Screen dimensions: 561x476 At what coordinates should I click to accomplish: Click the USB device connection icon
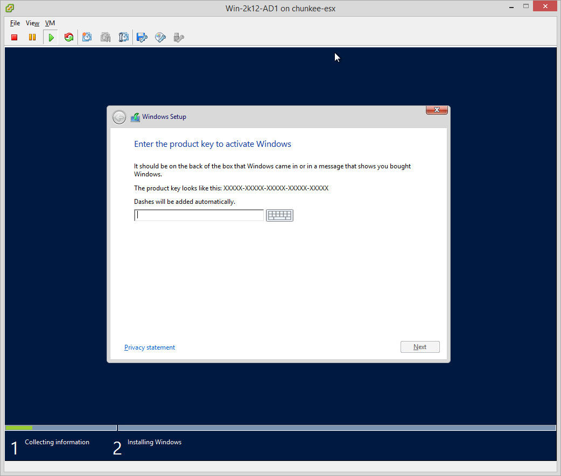pos(179,37)
